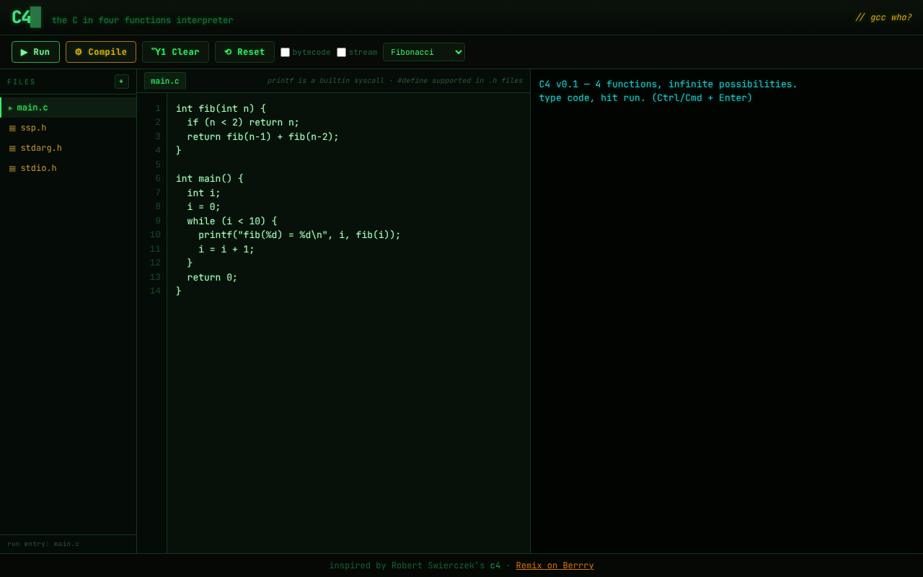Click line number 14 in gutter
The width and height of the screenshot is (923, 577).
[x=155, y=291]
